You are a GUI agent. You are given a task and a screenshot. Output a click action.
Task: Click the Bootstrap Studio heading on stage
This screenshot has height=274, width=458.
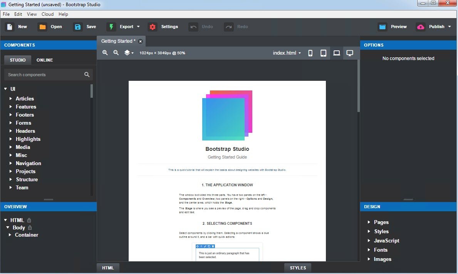(x=227, y=149)
